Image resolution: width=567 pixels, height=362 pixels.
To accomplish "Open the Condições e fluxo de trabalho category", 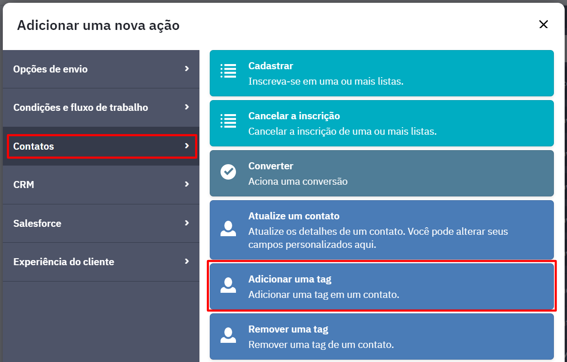I will (x=101, y=108).
